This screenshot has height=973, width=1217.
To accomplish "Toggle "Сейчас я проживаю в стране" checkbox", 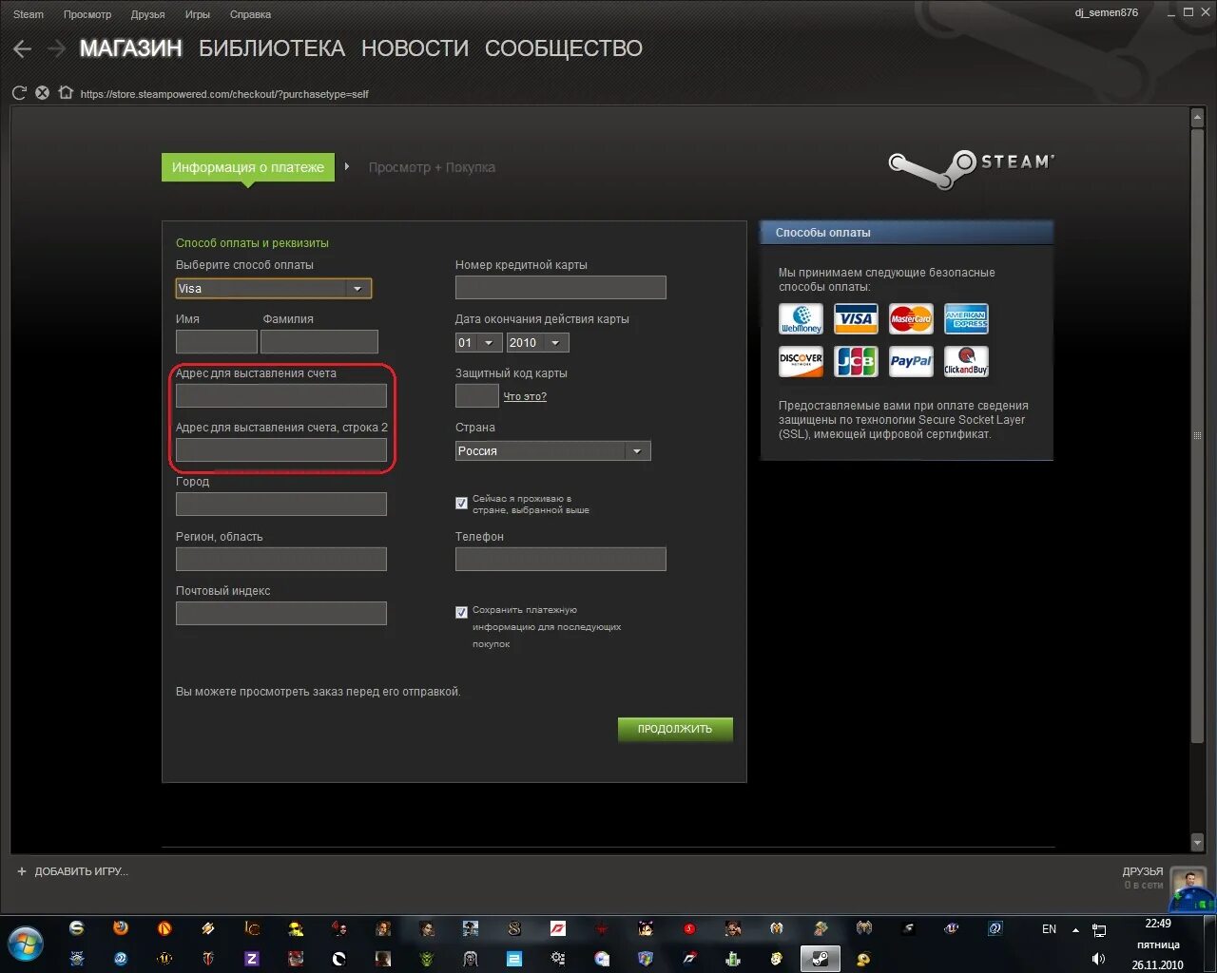I will (461, 504).
